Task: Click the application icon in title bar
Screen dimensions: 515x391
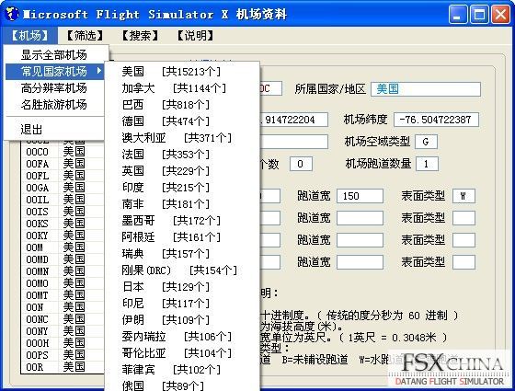Action: tap(13, 14)
